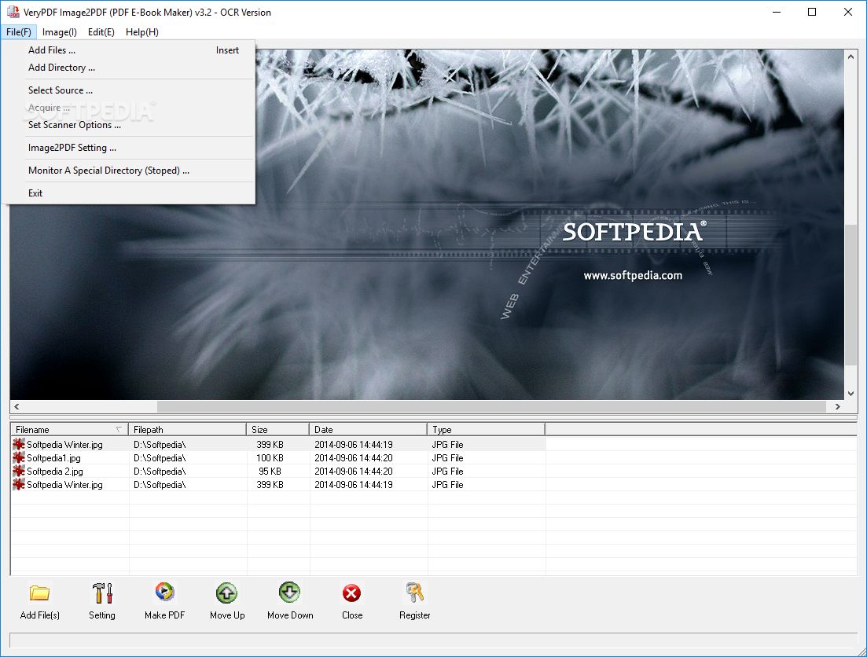Click D:\Softpedia\ path of Softpedia 2.jpg
Image resolution: width=867 pixels, height=657 pixels.
click(160, 472)
